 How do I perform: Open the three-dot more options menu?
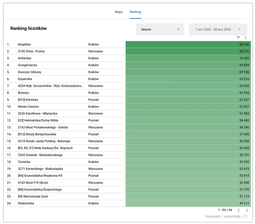pos(245,38)
